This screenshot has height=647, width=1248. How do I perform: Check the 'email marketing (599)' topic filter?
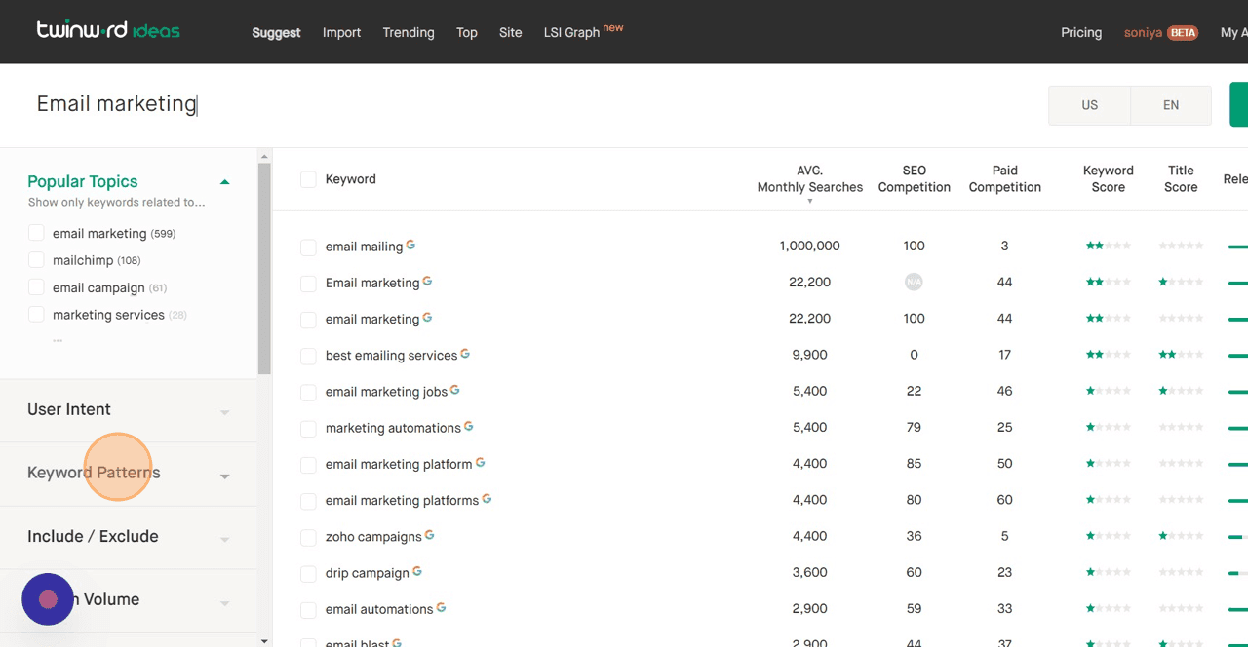[x=36, y=233]
